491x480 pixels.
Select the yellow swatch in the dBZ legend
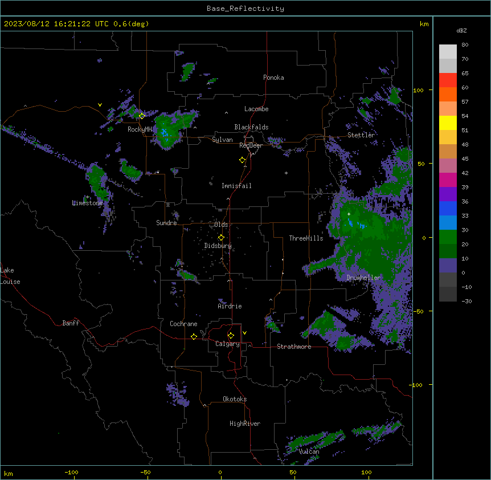(448, 123)
